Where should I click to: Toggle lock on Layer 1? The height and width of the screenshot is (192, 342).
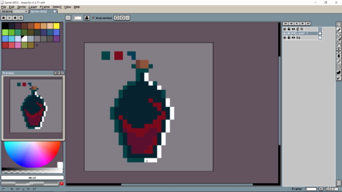[x=289, y=33]
